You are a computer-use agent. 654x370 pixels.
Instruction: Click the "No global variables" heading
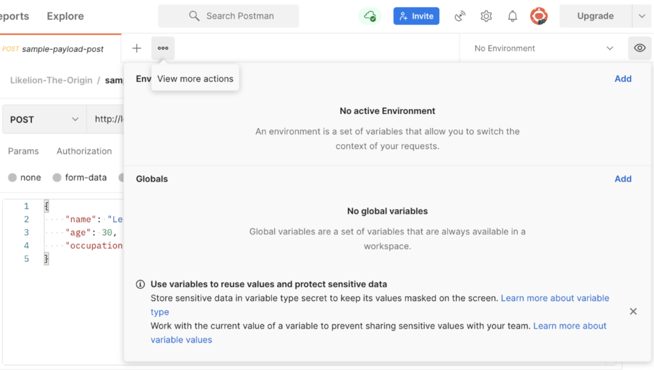[x=388, y=211]
